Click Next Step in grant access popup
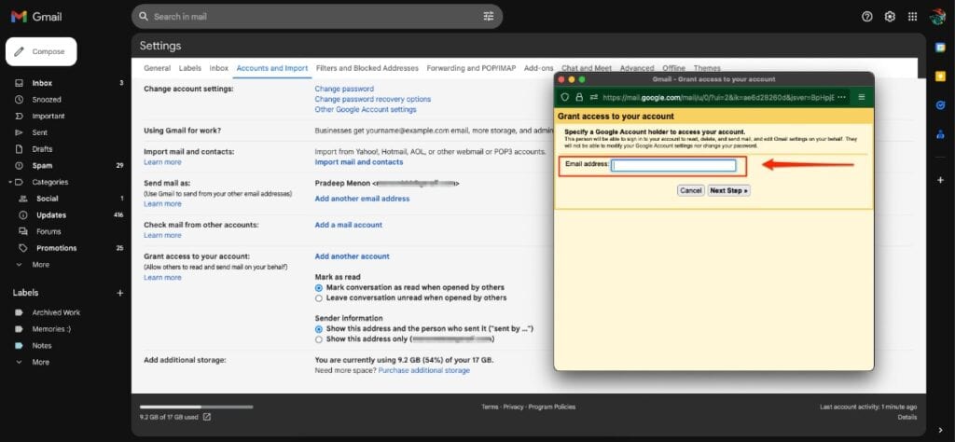This screenshot has height=442, width=955. pyautogui.click(x=728, y=190)
